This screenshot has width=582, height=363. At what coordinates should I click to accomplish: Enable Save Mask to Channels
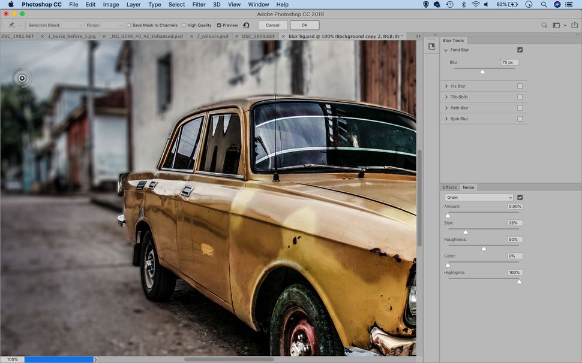128,25
